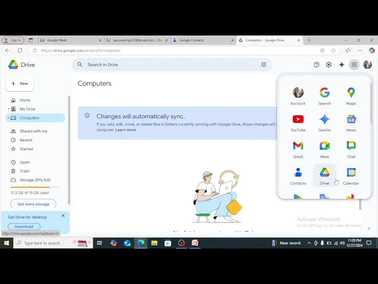This screenshot has height=284, width=378.
Task: Open a new browser tab
Action: pyautogui.click(x=309, y=40)
